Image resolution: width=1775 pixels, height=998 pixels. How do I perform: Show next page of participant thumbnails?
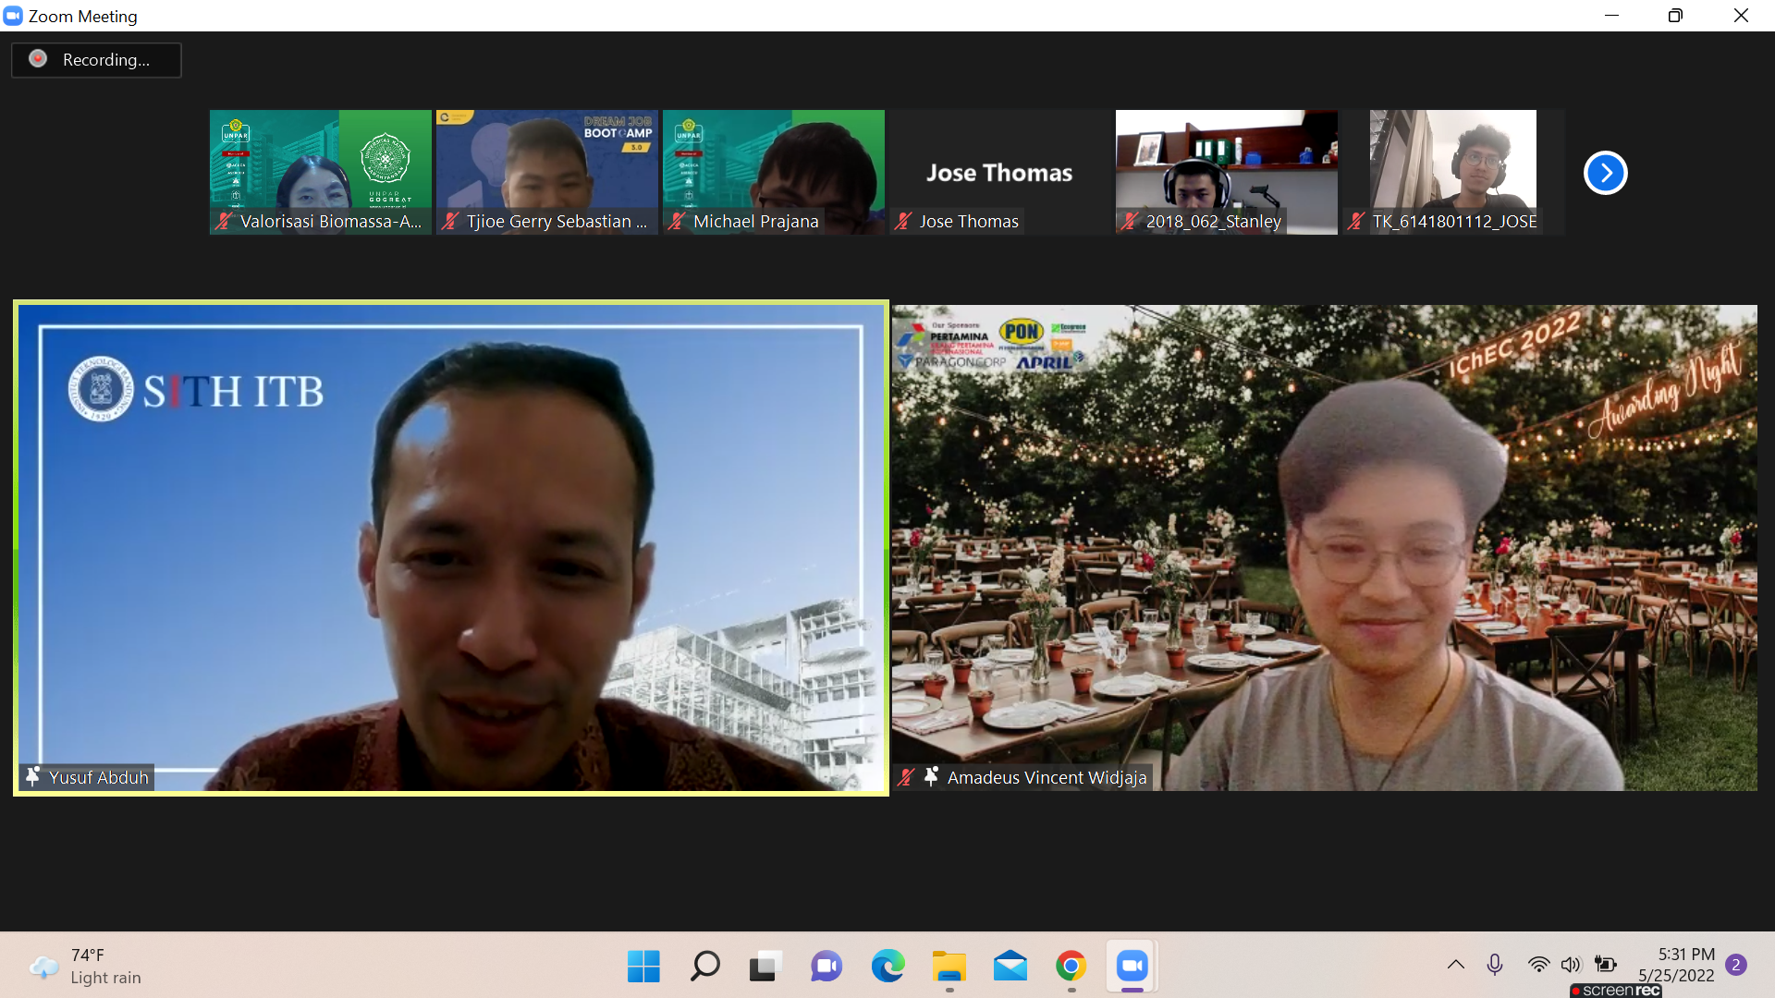pyautogui.click(x=1605, y=173)
